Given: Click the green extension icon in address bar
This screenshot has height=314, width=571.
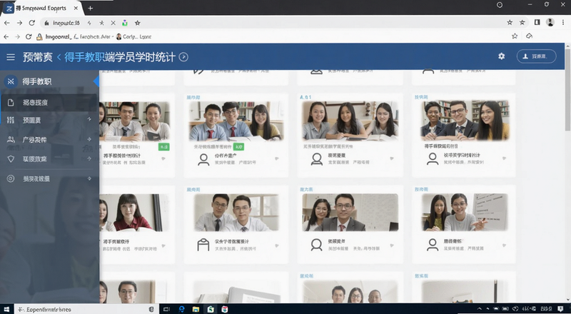Looking at the screenshot, I should [x=125, y=23].
